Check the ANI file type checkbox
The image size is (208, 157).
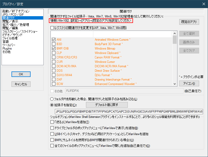pos(54,40)
